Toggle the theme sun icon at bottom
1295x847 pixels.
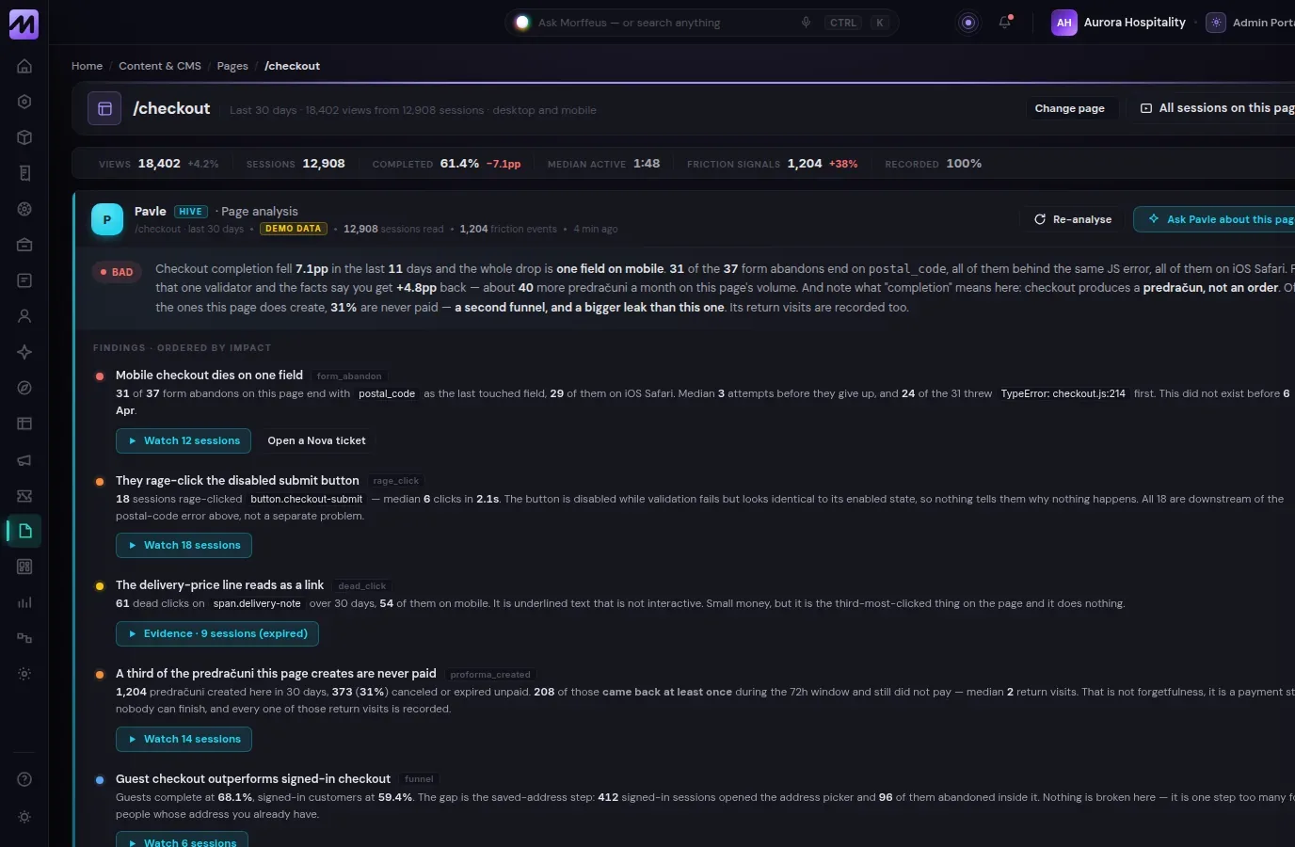click(24, 817)
